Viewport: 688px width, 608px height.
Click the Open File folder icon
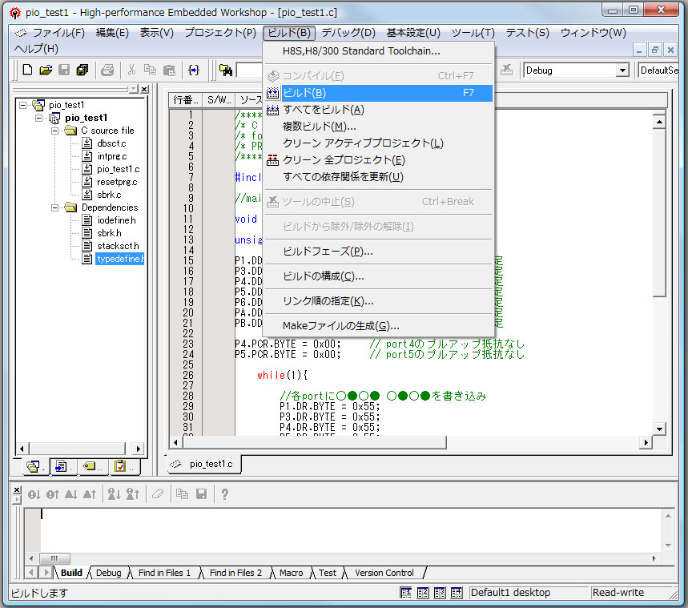pyautogui.click(x=46, y=70)
